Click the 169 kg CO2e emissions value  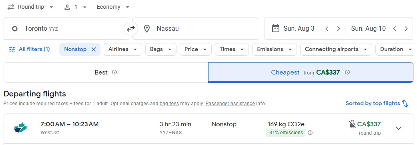click(x=286, y=124)
